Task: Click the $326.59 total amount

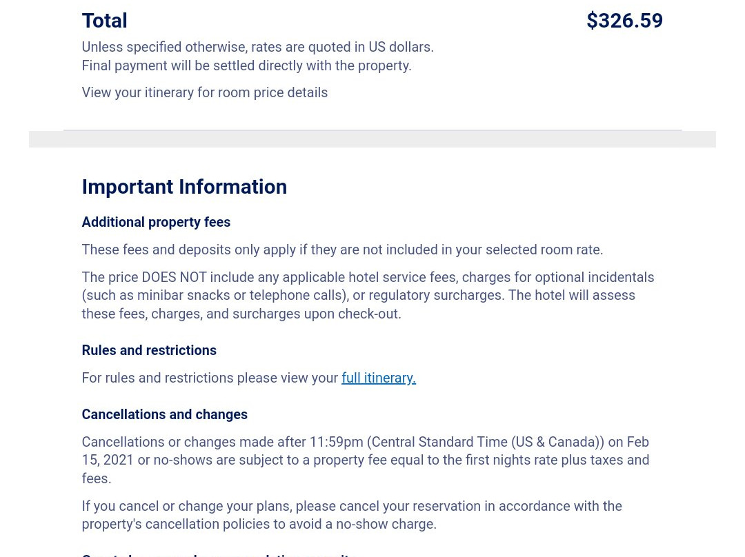Action: (624, 21)
